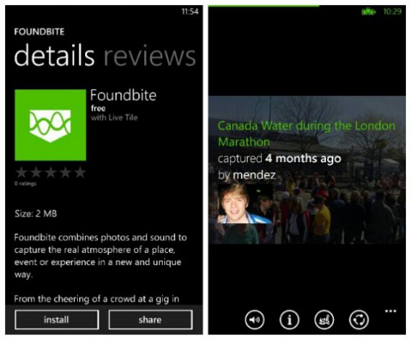This screenshot has width=411, height=340.
Task: Tap the speaker sound icon
Action: 255,320
